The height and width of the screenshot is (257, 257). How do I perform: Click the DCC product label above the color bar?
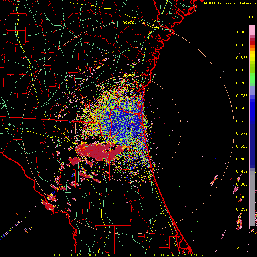coord(251,17)
